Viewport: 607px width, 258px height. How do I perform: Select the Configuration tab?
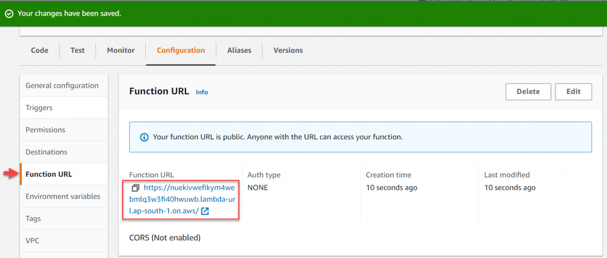point(181,50)
